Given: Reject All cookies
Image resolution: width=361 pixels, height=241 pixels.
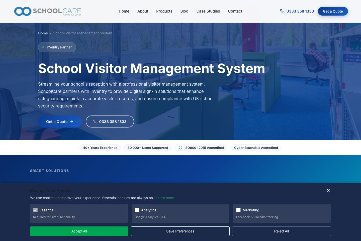Looking at the screenshot, I should [x=282, y=231].
